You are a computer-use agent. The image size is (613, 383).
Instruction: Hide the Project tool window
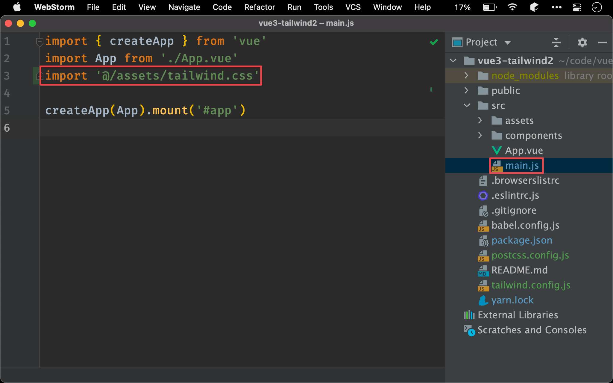point(603,42)
